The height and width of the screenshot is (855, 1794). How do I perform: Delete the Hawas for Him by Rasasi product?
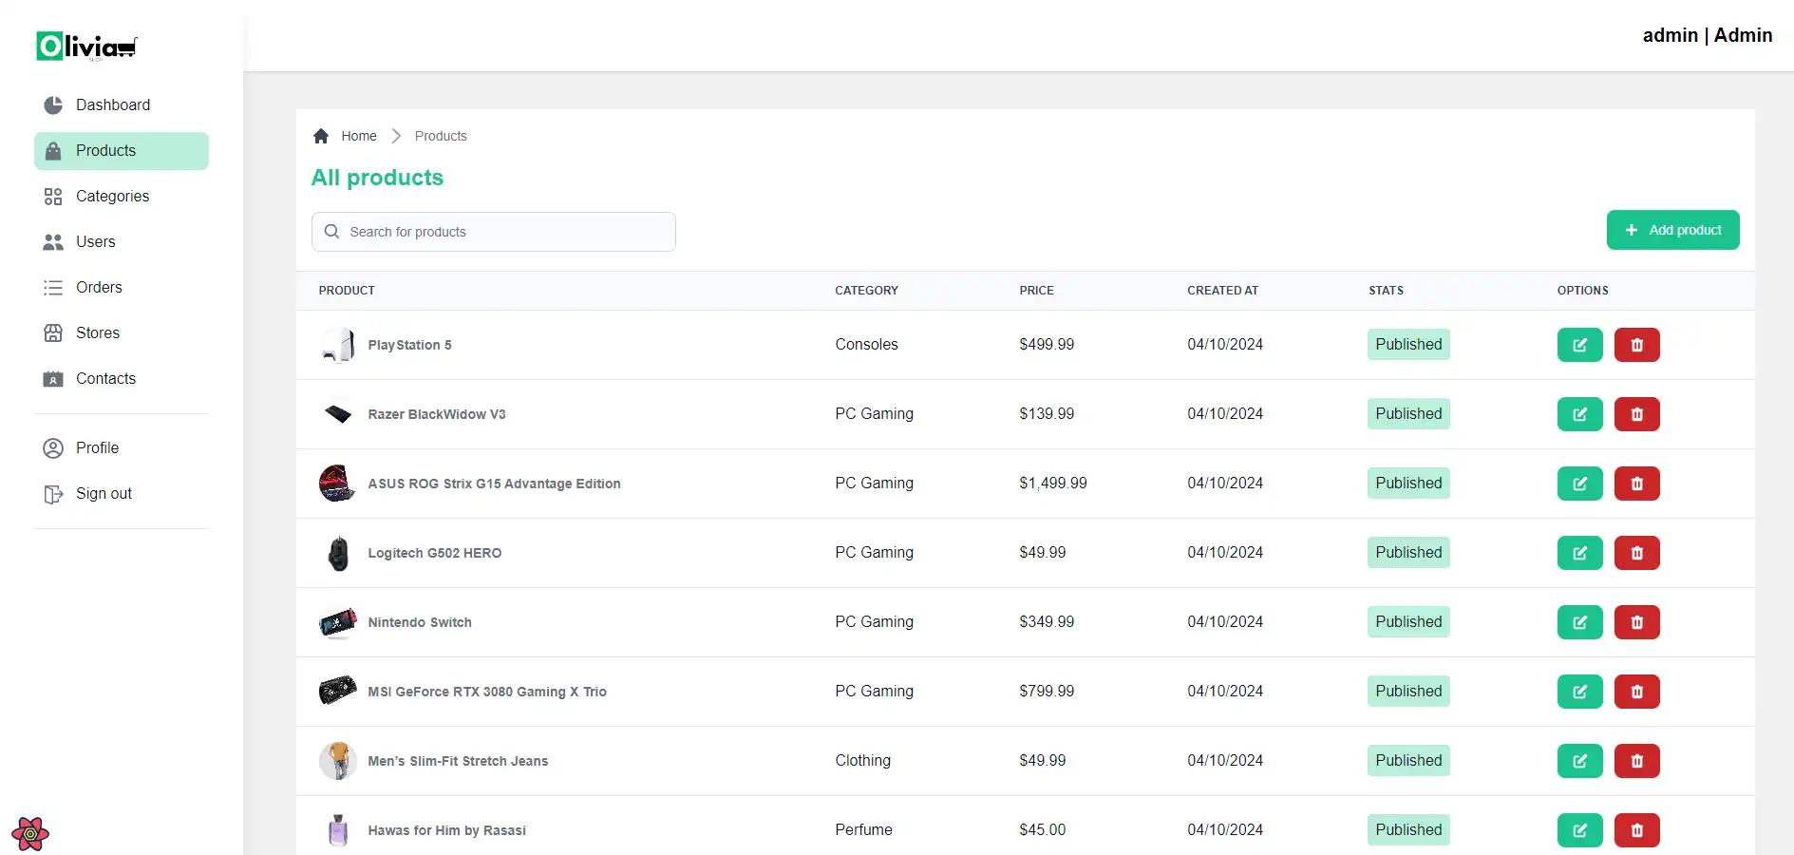[1635, 830]
